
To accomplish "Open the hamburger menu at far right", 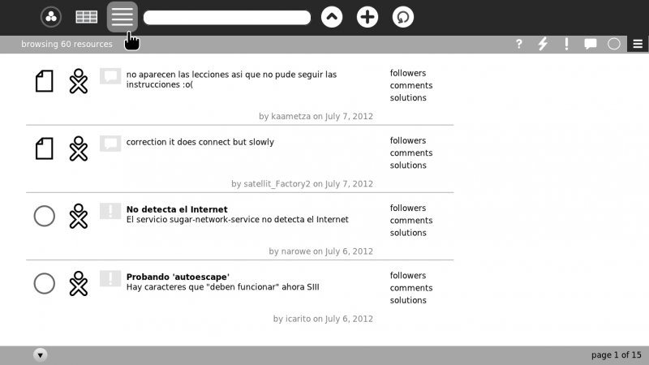I will [x=638, y=45].
